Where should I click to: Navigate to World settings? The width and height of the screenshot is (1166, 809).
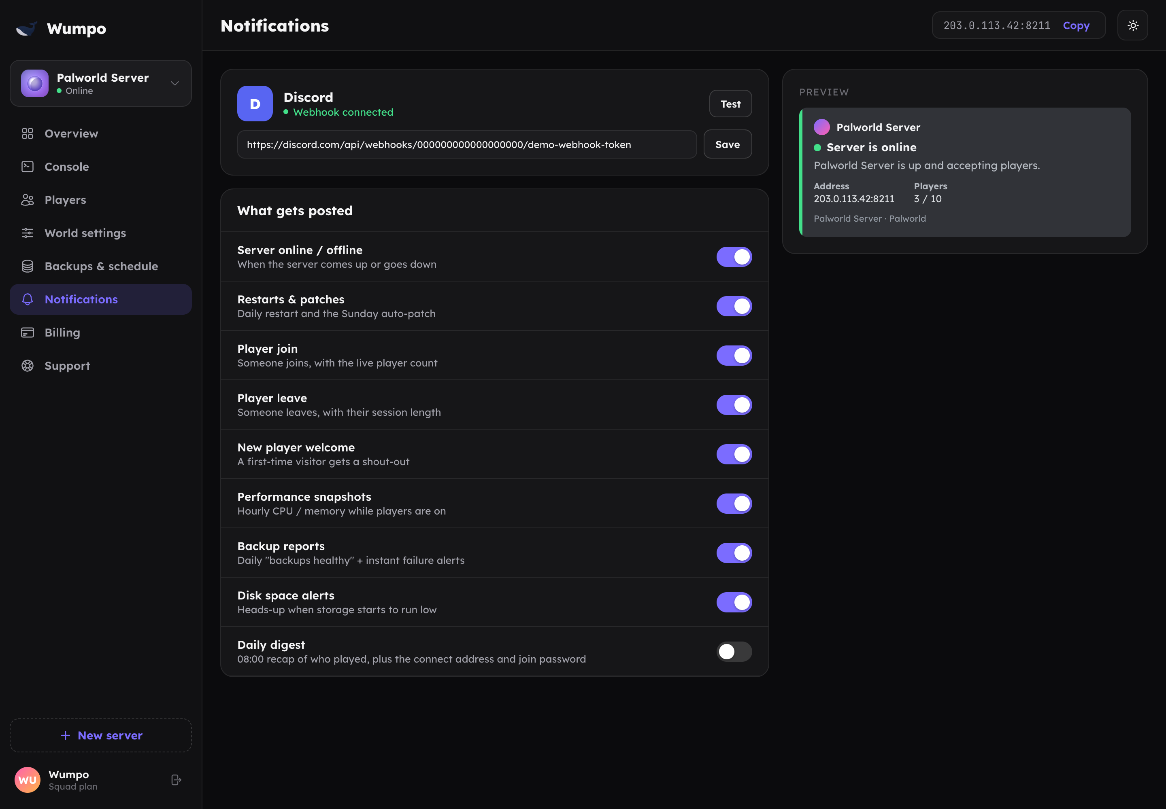click(x=100, y=233)
